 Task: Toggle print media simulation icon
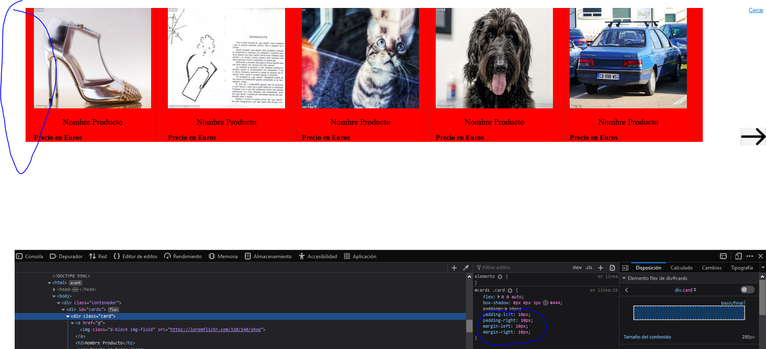pos(612,268)
